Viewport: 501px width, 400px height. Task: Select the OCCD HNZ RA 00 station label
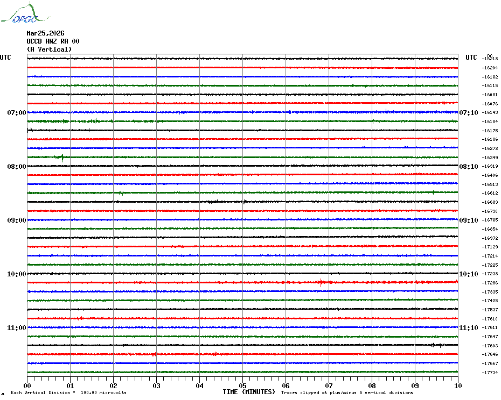tap(53, 41)
